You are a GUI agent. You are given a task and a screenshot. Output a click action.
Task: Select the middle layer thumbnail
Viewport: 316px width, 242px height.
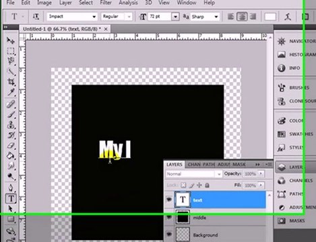(183, 217)
